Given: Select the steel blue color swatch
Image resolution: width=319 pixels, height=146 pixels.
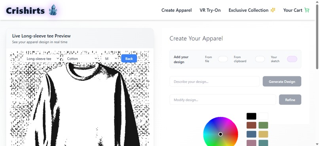Looking at the screenshot, I should [x=251, y=134].
